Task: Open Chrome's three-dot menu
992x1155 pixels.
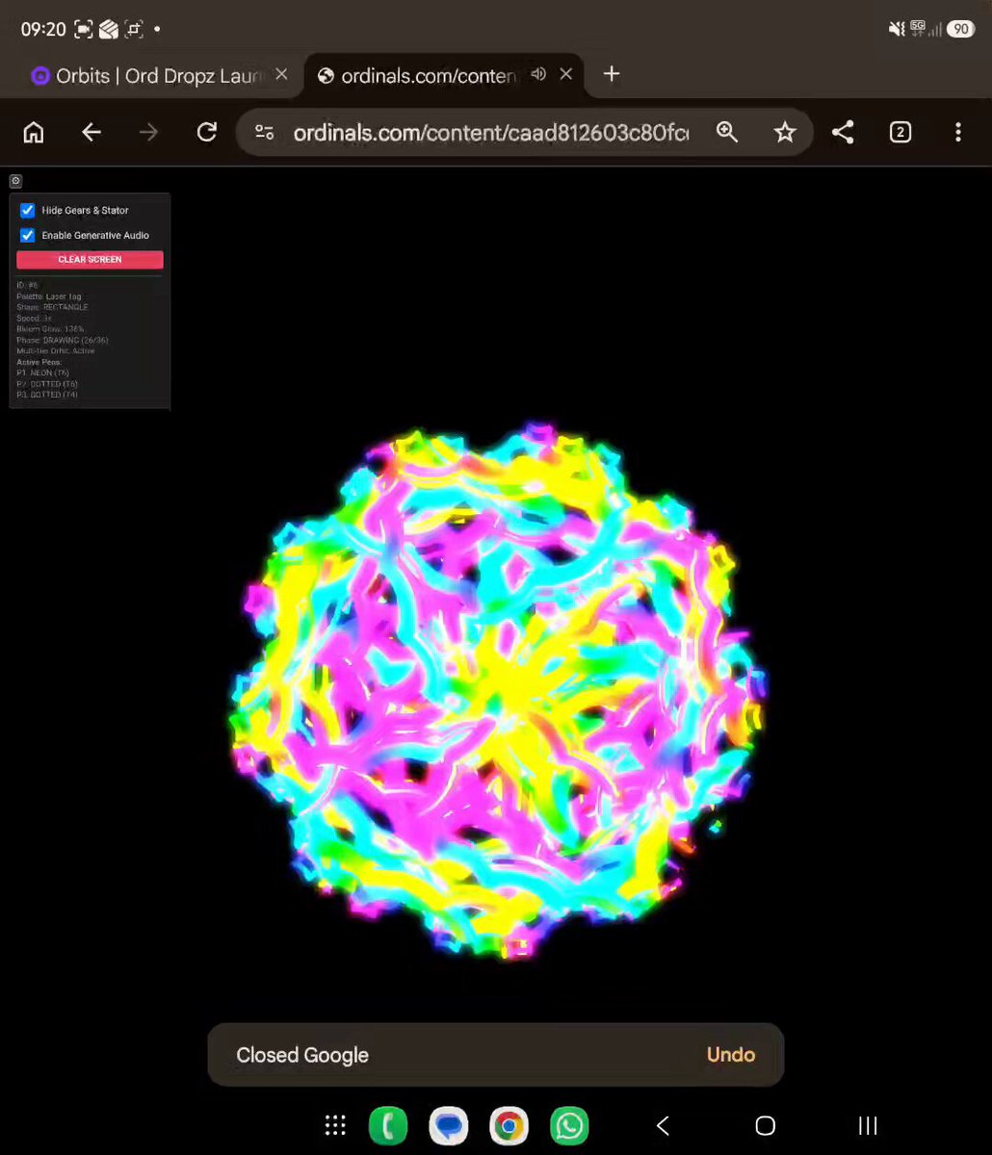Action: (x=957, y=133)
